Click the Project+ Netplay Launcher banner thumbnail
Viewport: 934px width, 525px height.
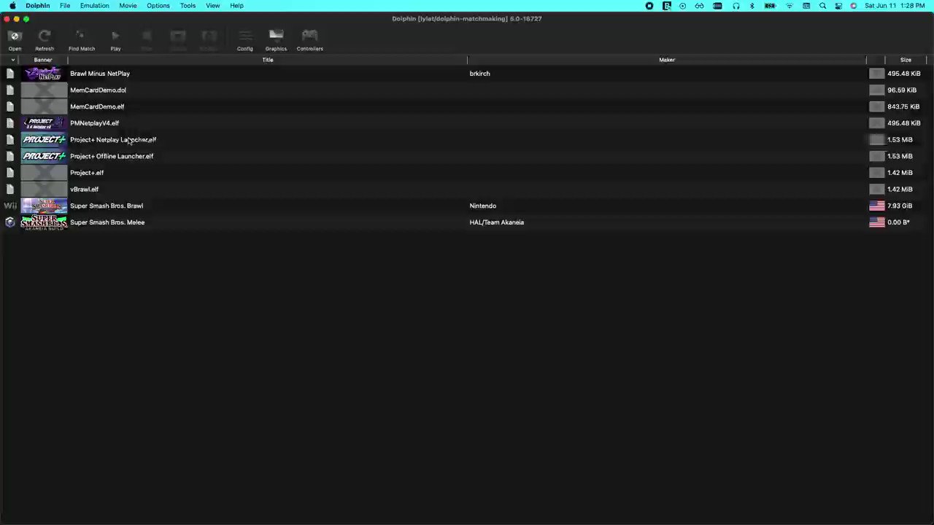[x=44, y=140]
